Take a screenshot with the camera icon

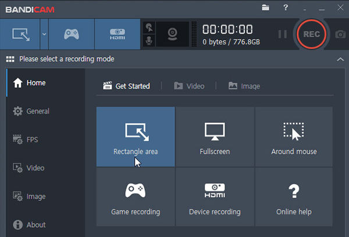pos(340,34)
